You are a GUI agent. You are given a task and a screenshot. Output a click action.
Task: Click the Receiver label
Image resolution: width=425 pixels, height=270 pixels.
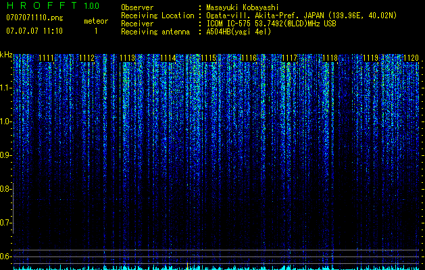pyautogui.click(x=137, y=24)
